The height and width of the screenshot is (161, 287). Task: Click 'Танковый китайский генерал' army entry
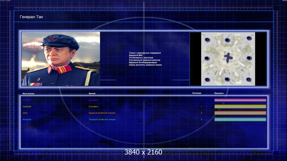[102, 119]
